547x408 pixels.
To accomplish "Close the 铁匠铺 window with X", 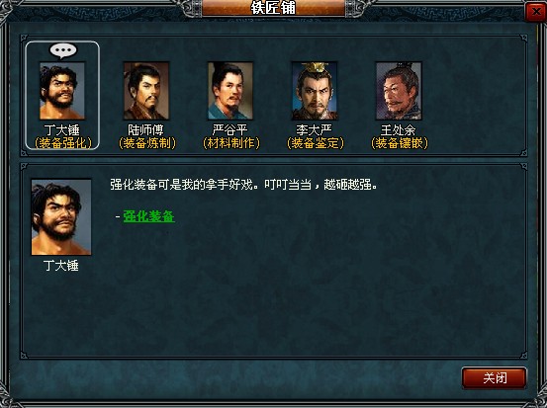I will point(536,12).
